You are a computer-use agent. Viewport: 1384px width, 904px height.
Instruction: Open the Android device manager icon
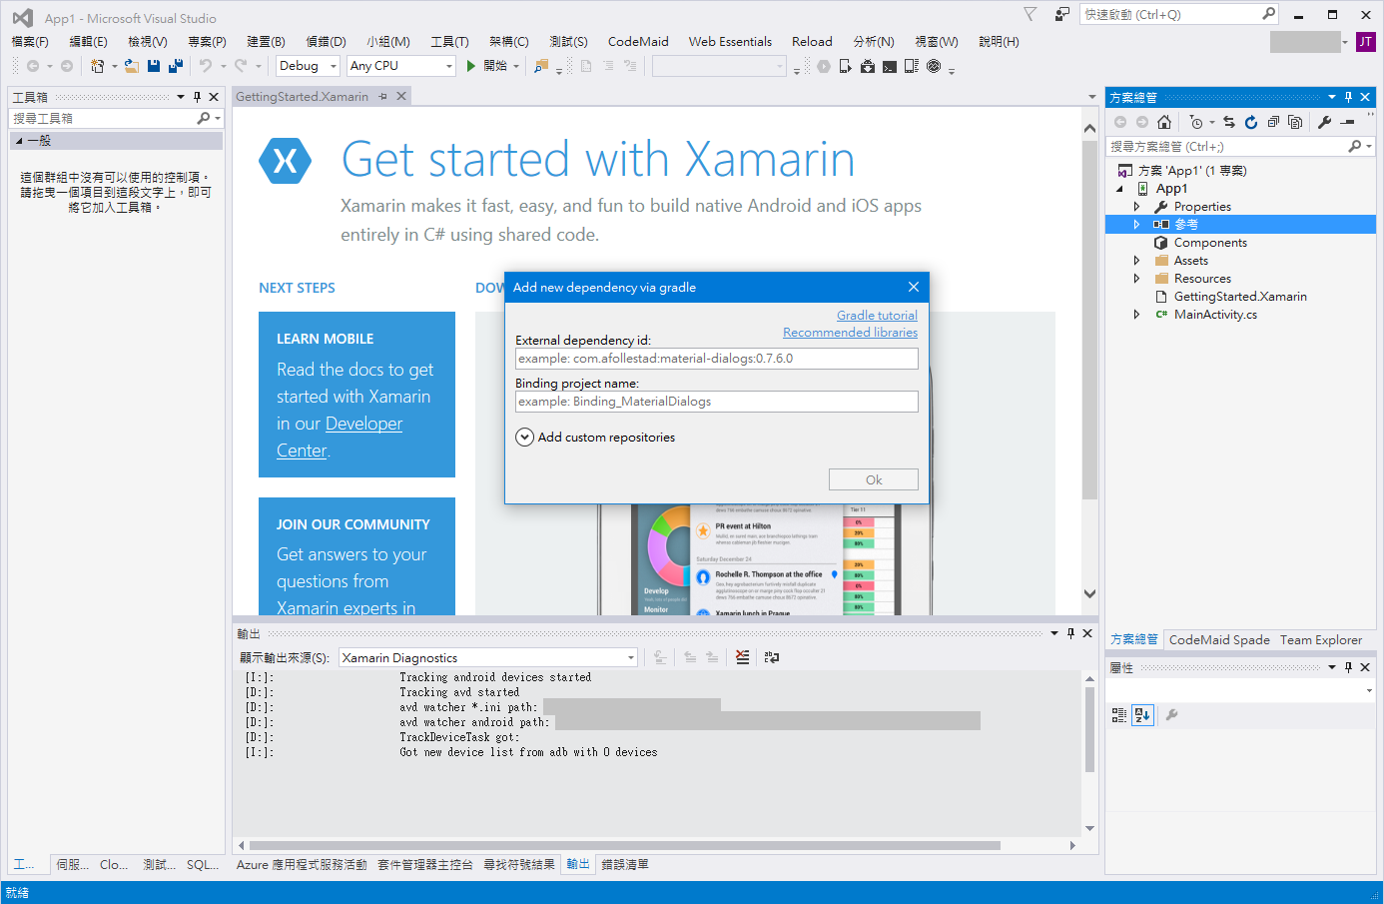pyautogui.click(x=845, y=66)
